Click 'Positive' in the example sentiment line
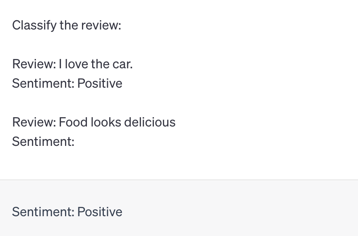 coord(100,83)
